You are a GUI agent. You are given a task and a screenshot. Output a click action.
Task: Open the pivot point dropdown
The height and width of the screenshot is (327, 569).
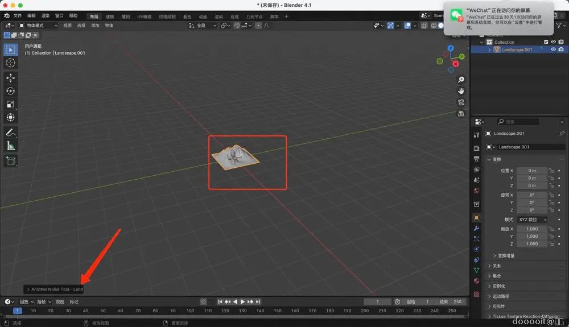point(225,26)
